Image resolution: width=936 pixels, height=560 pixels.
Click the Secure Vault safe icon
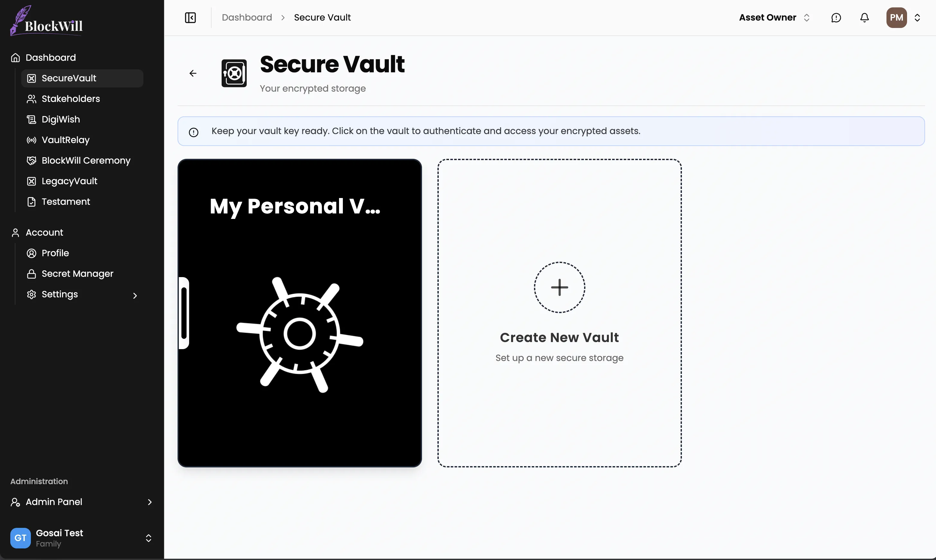[x=234, y=73]
